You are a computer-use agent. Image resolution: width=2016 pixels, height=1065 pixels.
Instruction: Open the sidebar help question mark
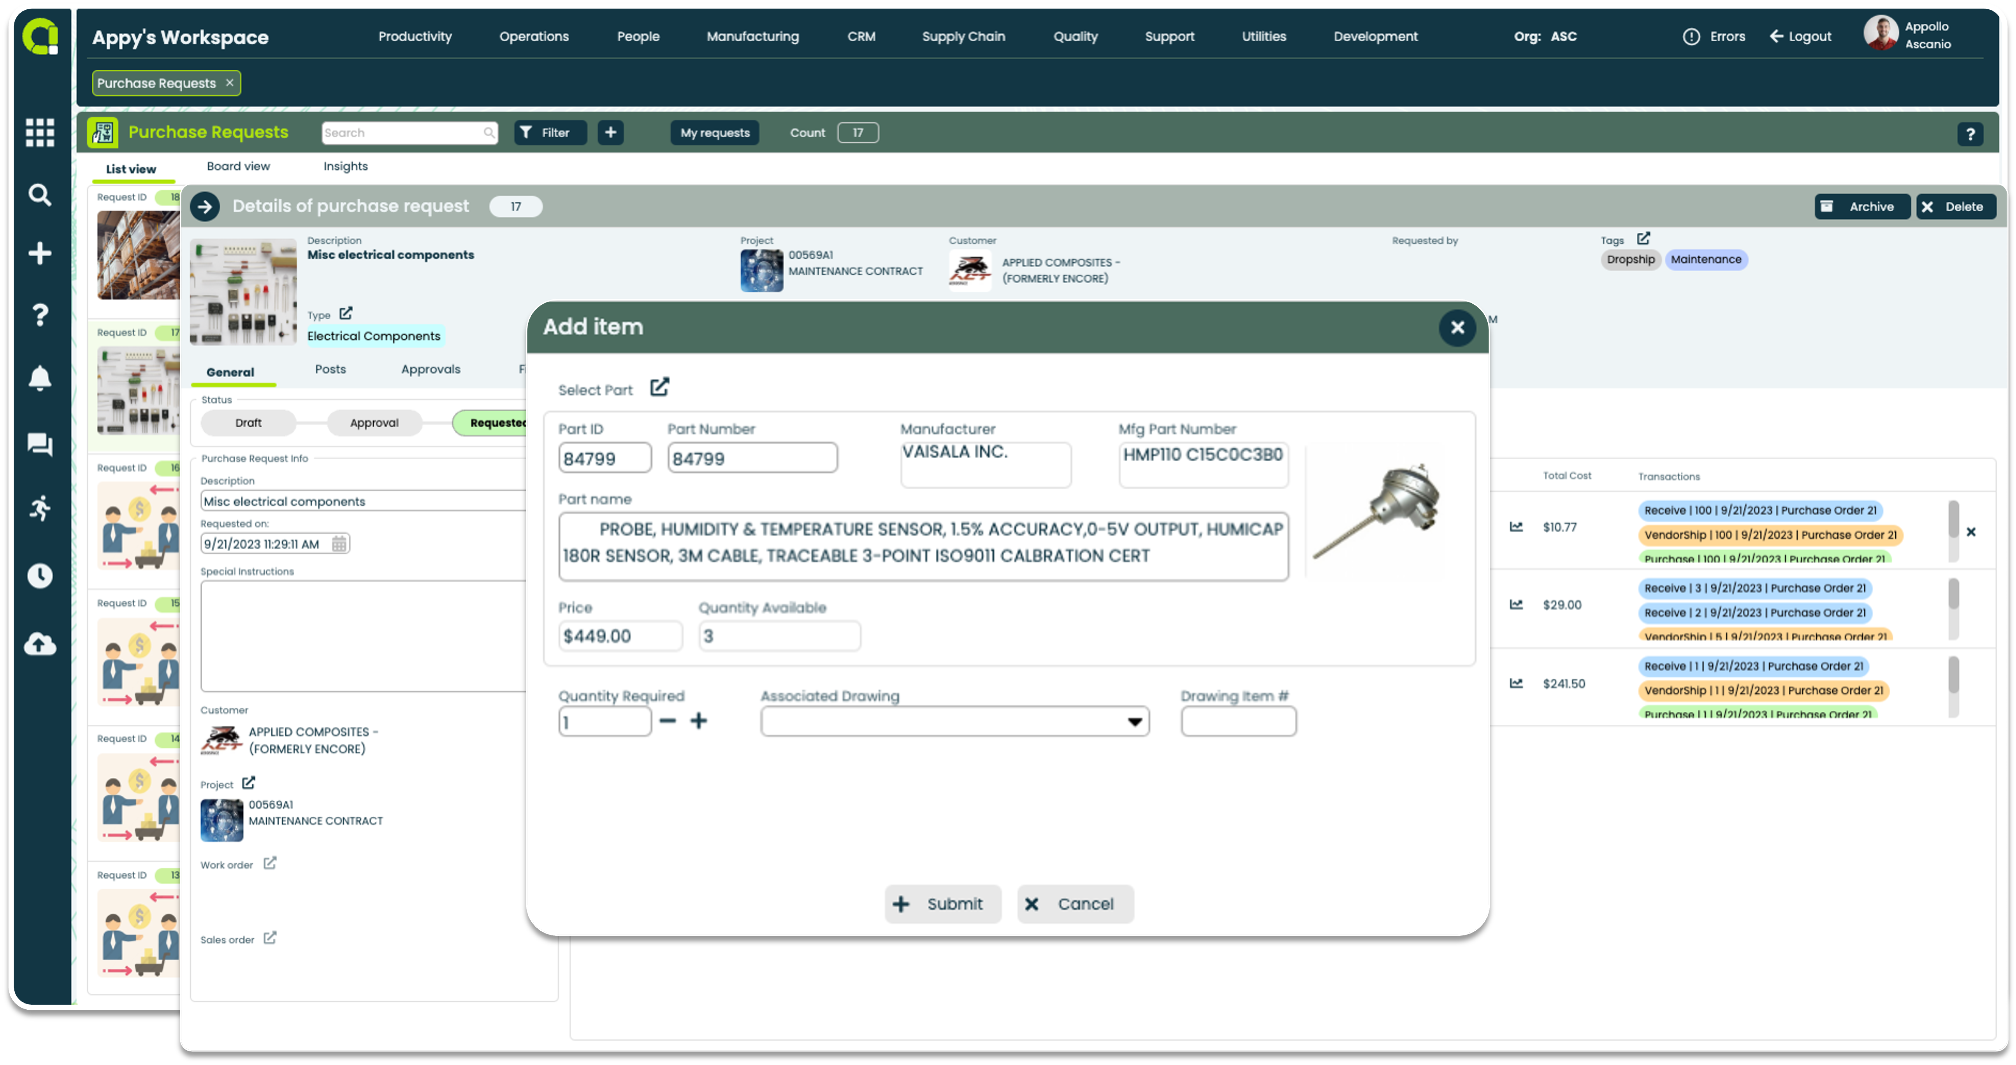click(x=40, y=315)
